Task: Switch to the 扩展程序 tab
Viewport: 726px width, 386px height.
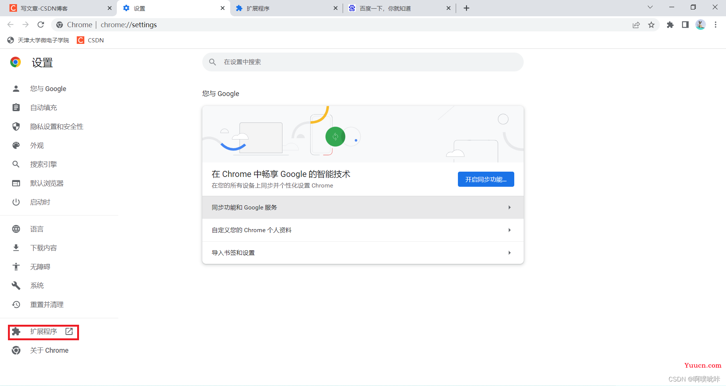Action: [x=286, y=8]
